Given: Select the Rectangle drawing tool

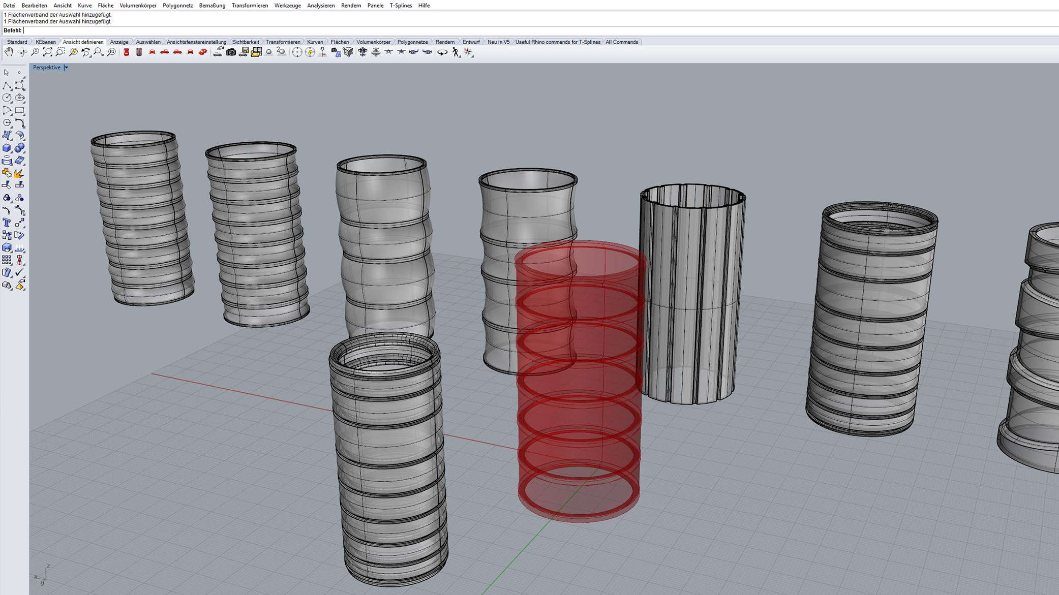Looking at the screenshot, I should tap(20, 110).
